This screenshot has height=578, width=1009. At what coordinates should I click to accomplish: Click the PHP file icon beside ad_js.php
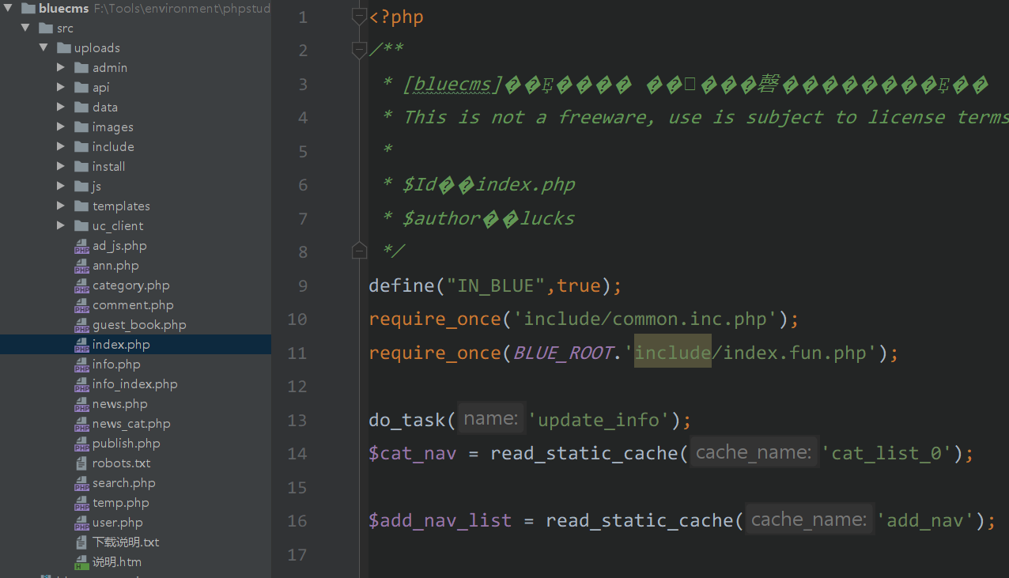81,246
